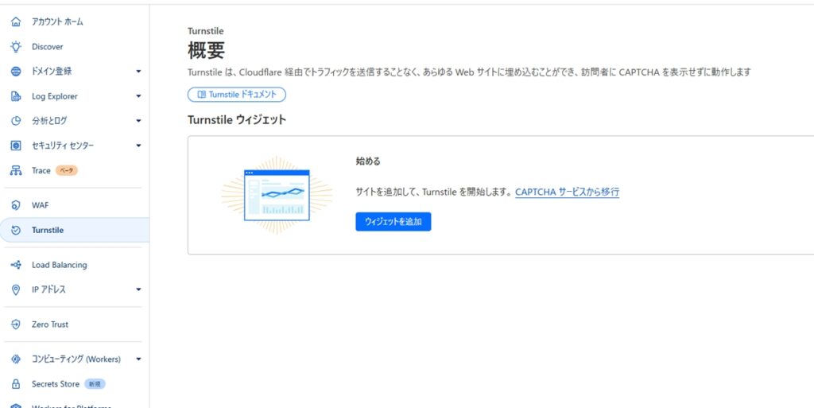The height and width of the screenshot is (408, 814).
Task: Click the Turnstile icon in sidebar
Action: pyautogui.click(x=16, y=230)
